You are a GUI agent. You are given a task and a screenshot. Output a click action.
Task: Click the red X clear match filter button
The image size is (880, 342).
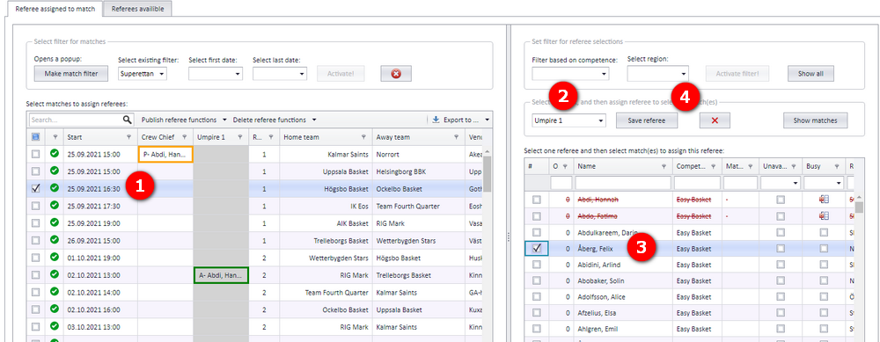tap(396, 74)
